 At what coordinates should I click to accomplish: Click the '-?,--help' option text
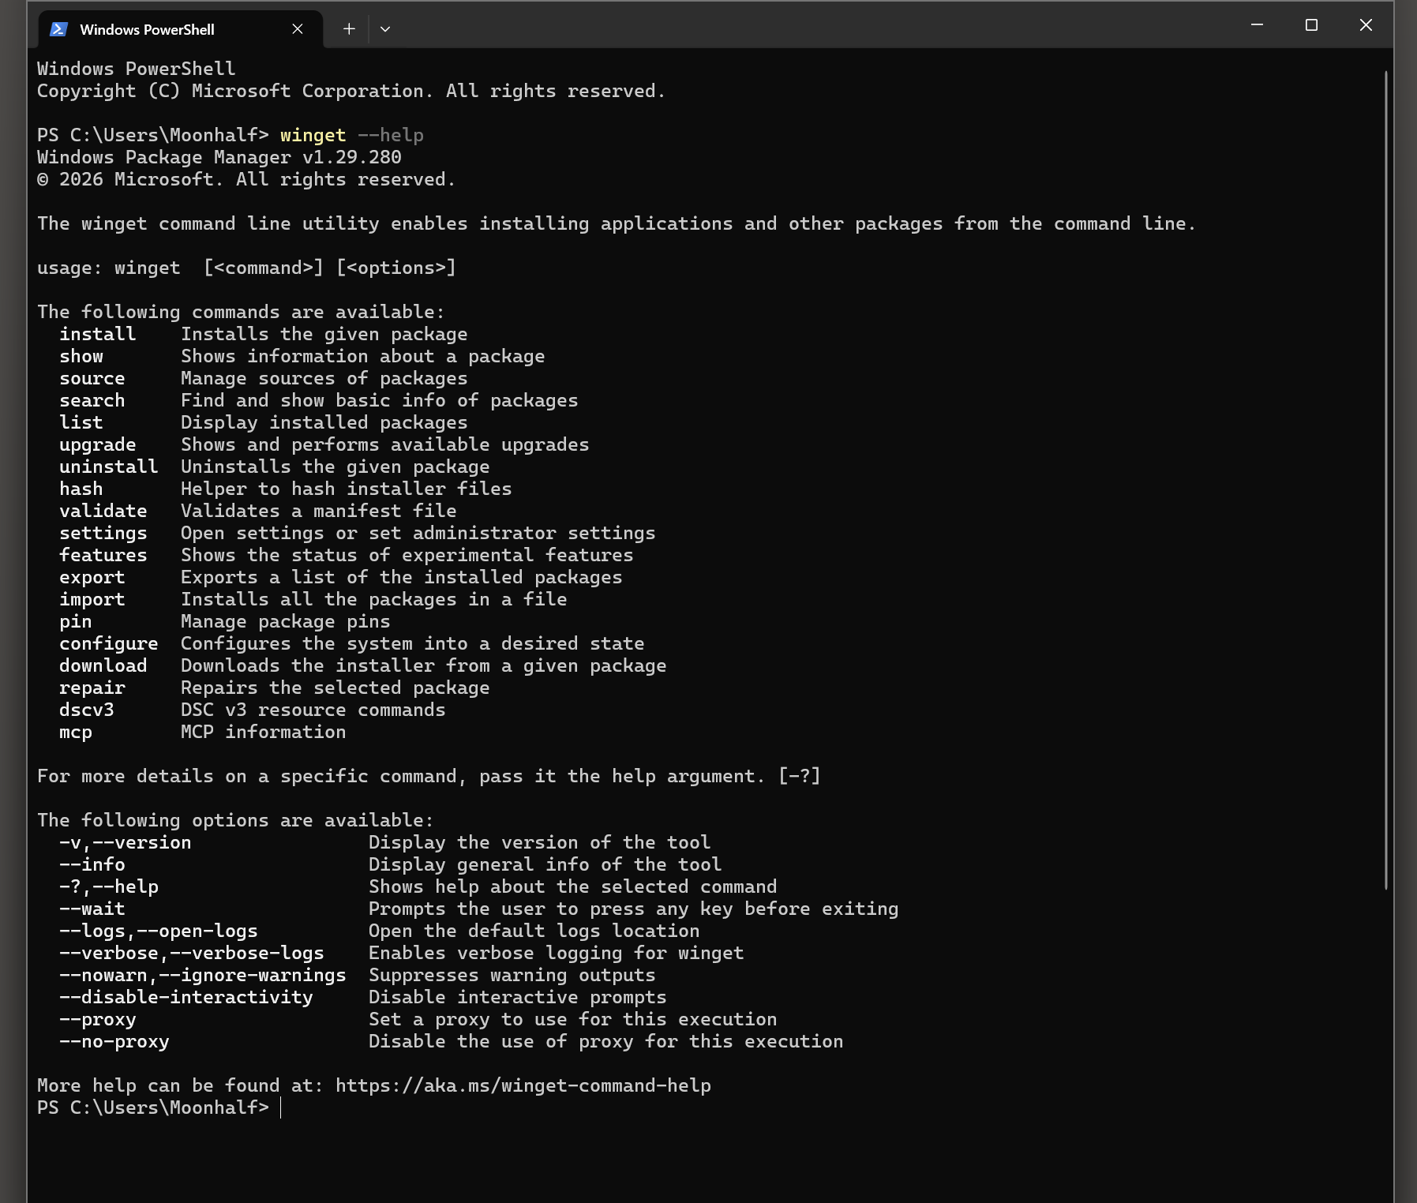click(x=109, y=886)
